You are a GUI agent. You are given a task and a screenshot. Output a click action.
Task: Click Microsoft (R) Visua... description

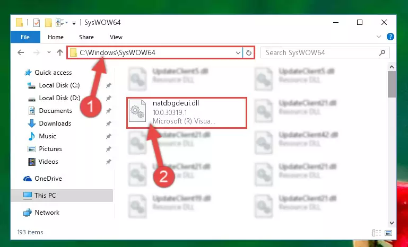pos(184,121)
